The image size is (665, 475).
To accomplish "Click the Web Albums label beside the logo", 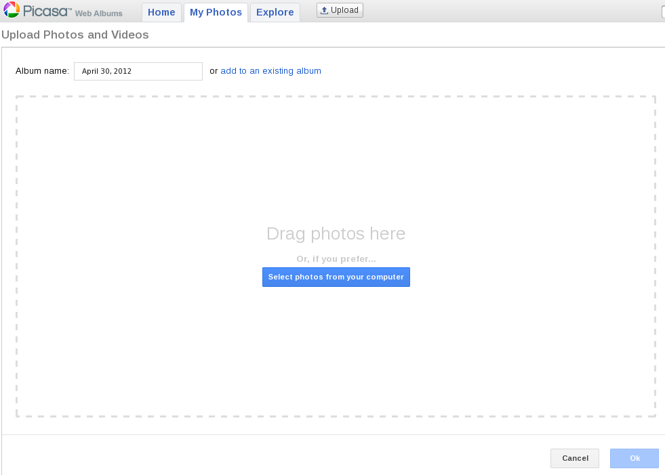I will 99,14.
